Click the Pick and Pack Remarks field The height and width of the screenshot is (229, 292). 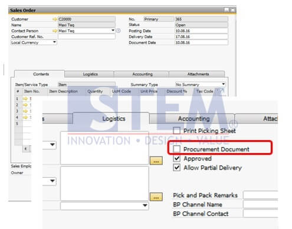[261, 195]
